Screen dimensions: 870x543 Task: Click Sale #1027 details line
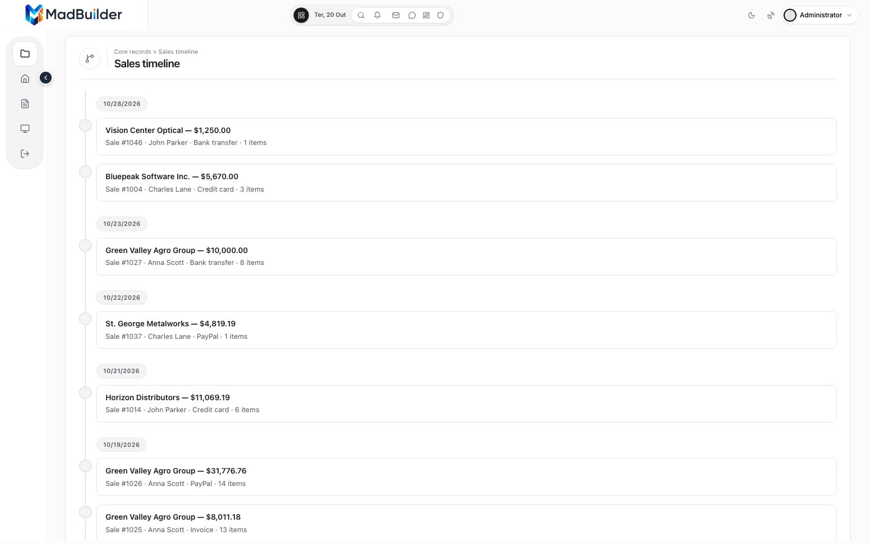(x=185, y=263)
